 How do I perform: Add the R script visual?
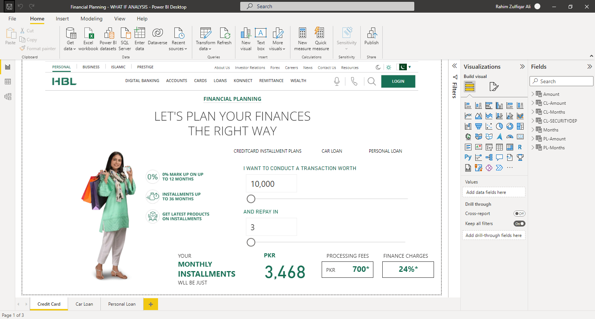point(520,147)
